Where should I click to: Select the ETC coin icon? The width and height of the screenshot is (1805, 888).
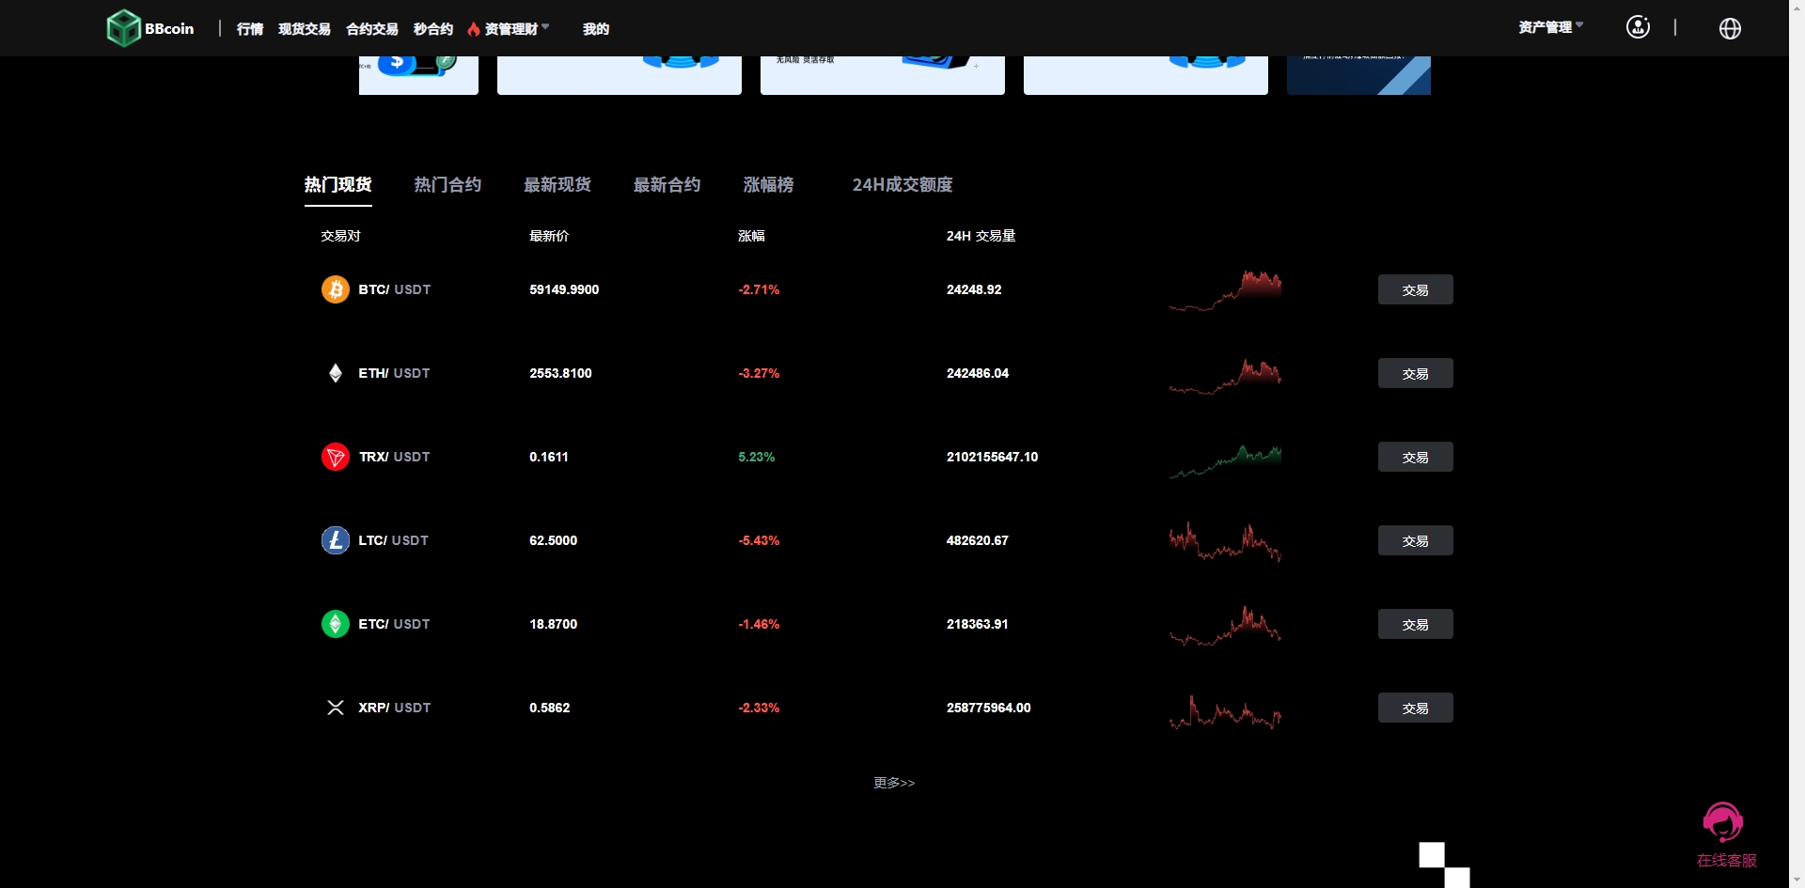point(336,624)
